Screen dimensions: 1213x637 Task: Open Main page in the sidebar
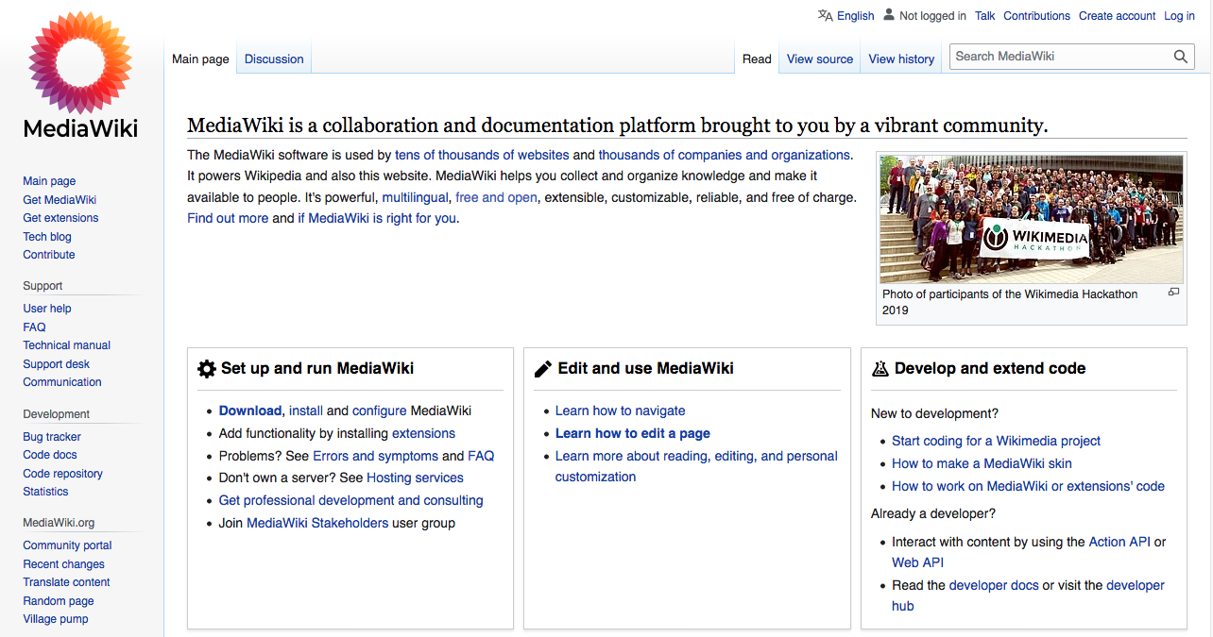49,181
